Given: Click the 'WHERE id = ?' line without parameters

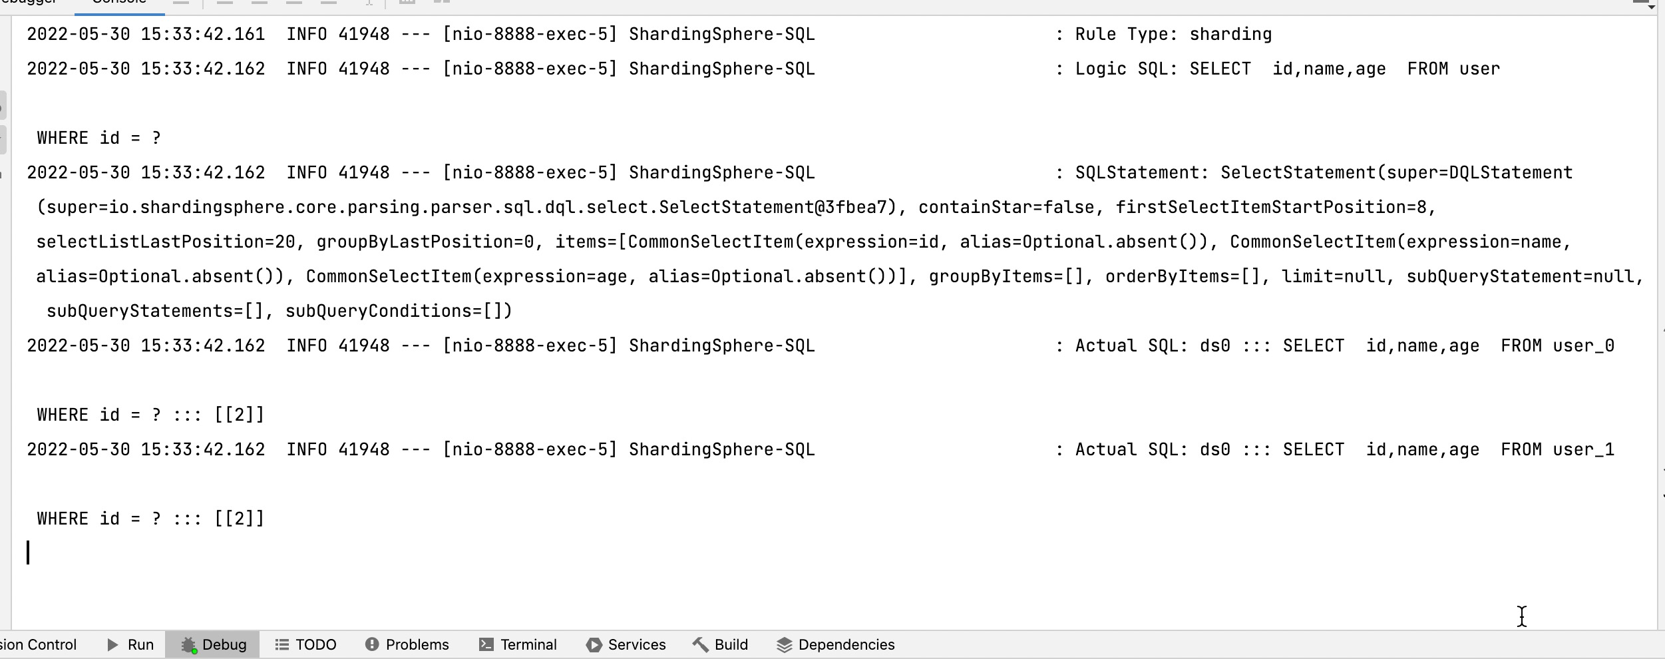Looking at the screenshot, I should click(x=99, y=138).
